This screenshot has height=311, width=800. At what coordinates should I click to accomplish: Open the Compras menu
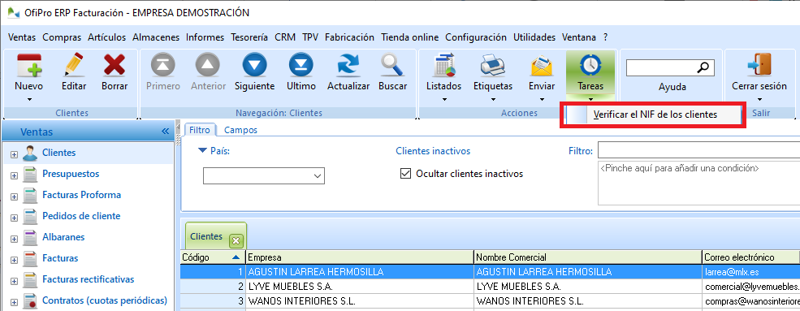(62, 37)
